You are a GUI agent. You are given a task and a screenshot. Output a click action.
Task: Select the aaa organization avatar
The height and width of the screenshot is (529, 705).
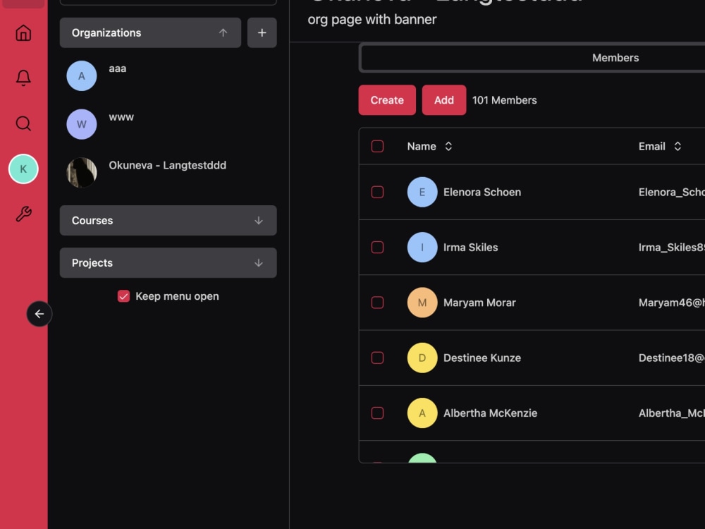pos(81,76)
